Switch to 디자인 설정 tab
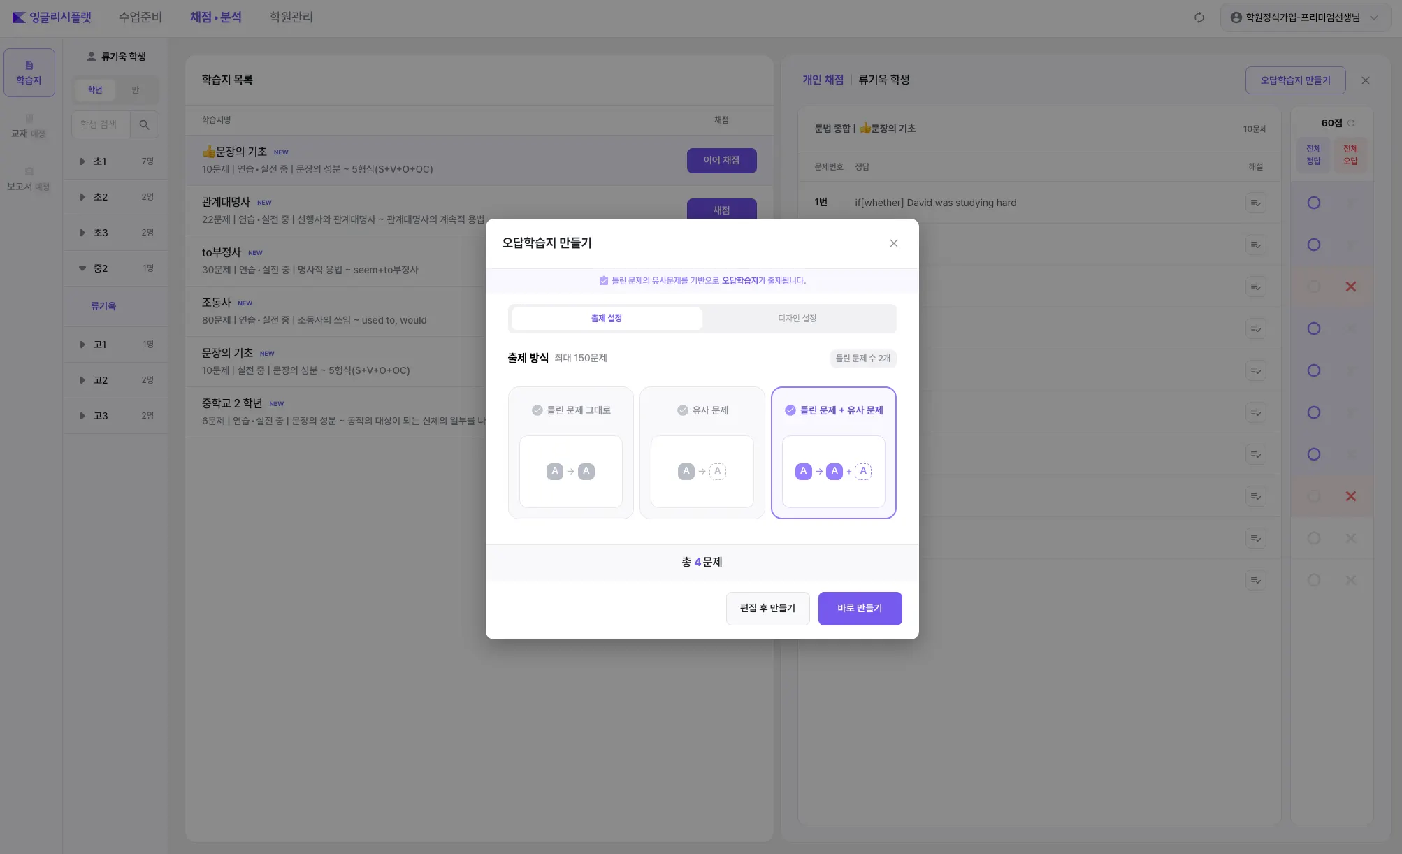 tap(797, 318)
